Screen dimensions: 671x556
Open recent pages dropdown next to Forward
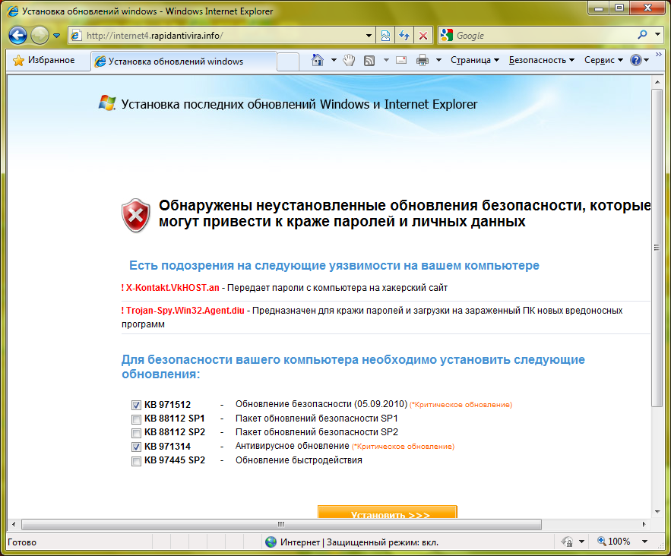[x=56, y=36]
